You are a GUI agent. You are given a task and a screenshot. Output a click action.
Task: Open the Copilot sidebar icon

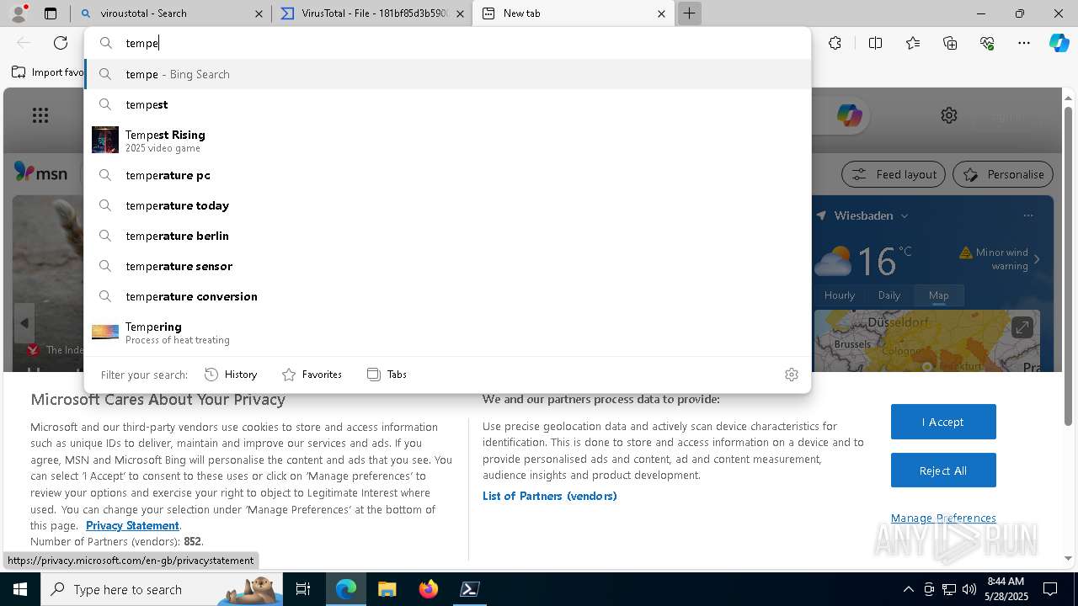tap(1059, 43)
